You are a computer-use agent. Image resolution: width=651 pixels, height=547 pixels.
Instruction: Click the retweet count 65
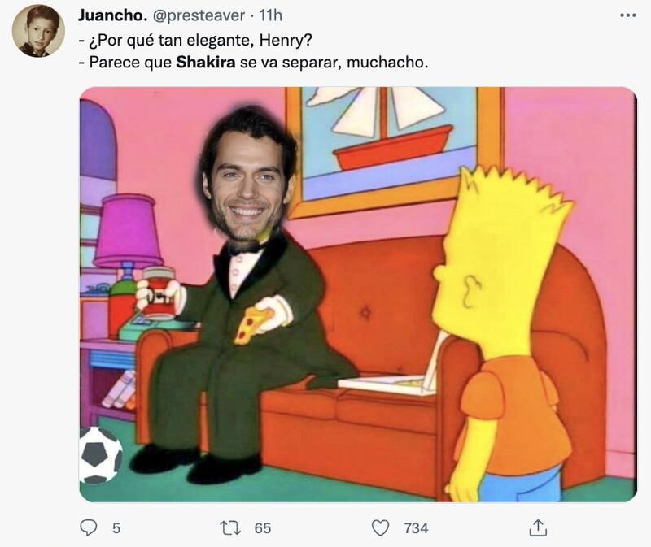(x=262, y=528)
